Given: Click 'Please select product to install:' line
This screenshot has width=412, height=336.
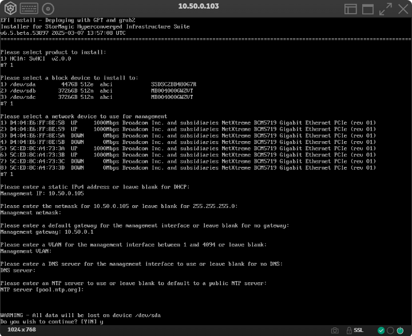Looking at the screenshot, I should click(53, 52).
